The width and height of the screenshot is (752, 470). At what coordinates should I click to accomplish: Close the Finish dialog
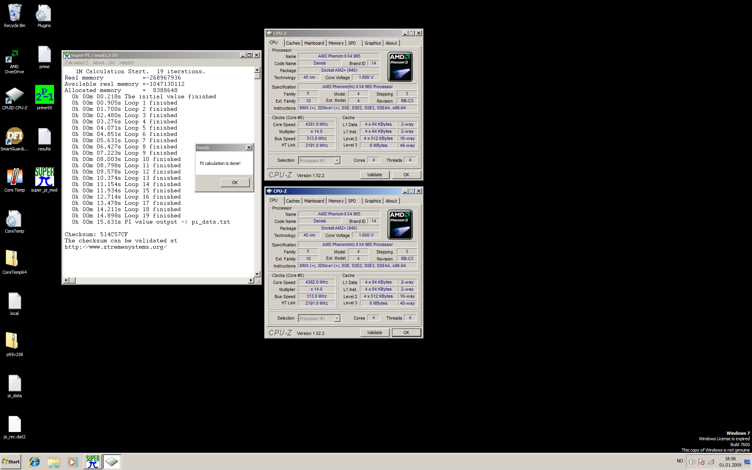tap(249, 148)
